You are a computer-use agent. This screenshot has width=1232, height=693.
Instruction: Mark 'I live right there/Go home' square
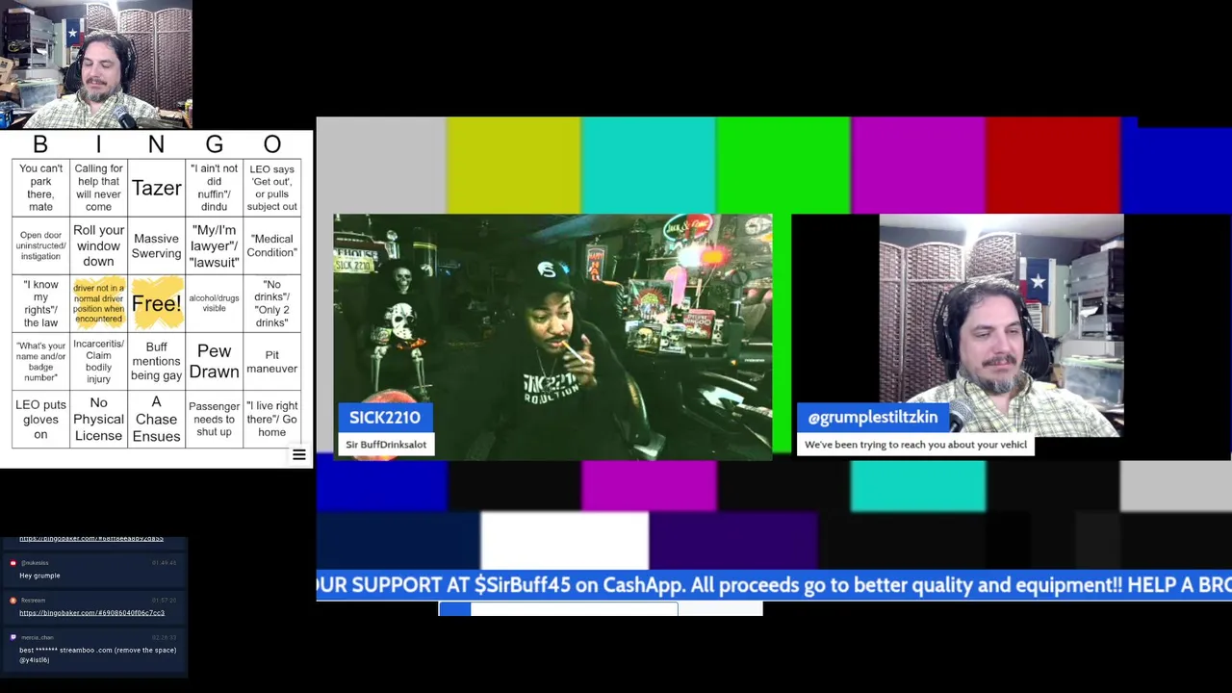[271, 419]
